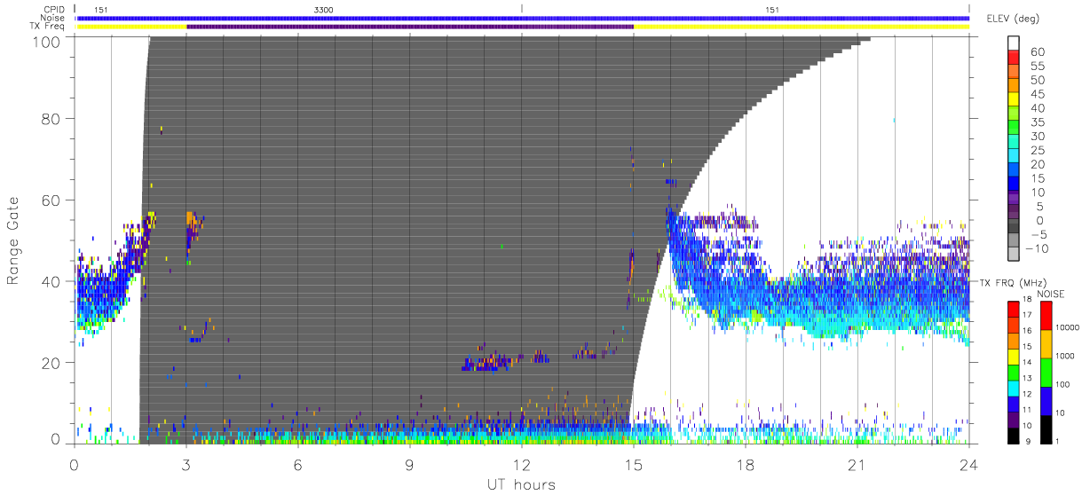
Task: Click the TX Freq row label
Action: [x=48, y=27]
